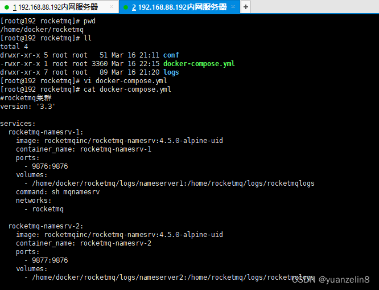Click the rocketmq-namesrv-2: service heading

(x=46, y=226)
